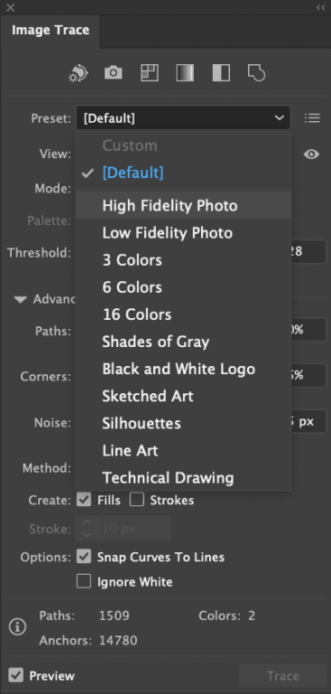
Task: Select the High Color camera icon
Action: [113, 72]
